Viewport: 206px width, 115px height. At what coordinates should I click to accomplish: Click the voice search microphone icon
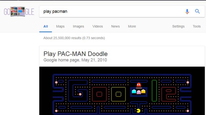187,12
